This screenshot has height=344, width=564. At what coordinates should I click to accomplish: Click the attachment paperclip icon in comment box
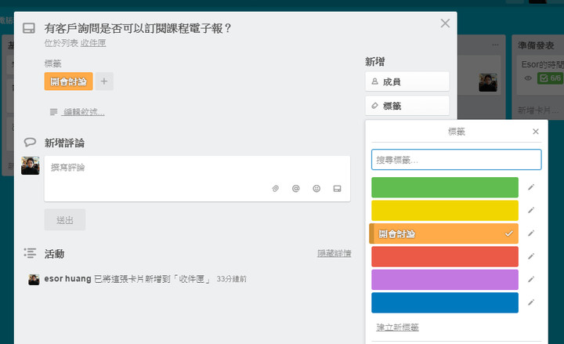tap(276, 189)
